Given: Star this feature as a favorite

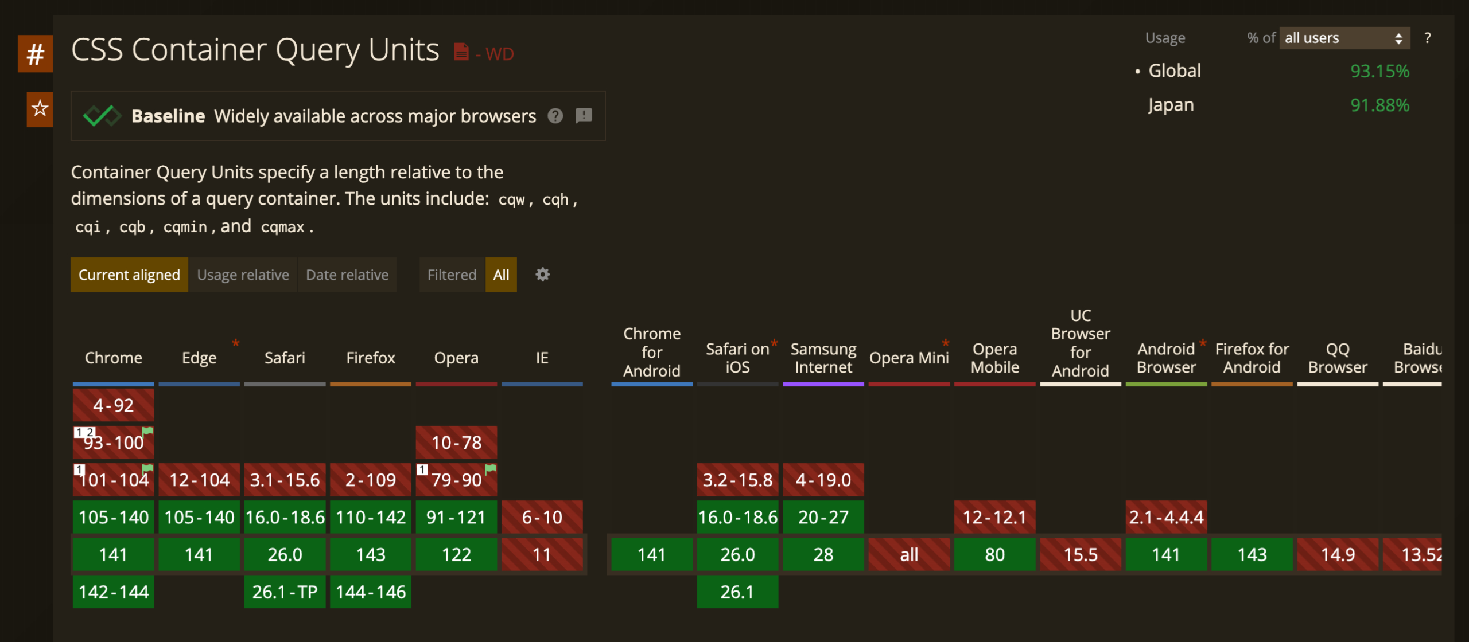Looking at the screenshot, I should 40,109.
